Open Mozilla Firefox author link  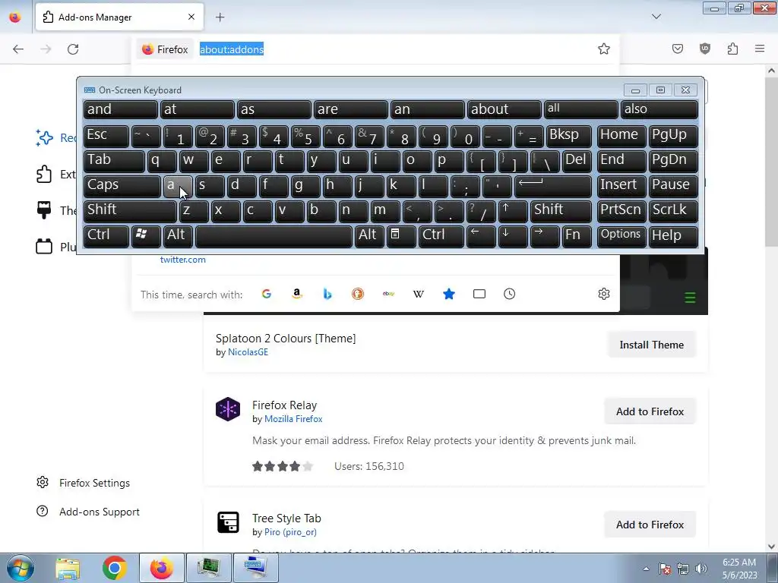tap(293, 419)
